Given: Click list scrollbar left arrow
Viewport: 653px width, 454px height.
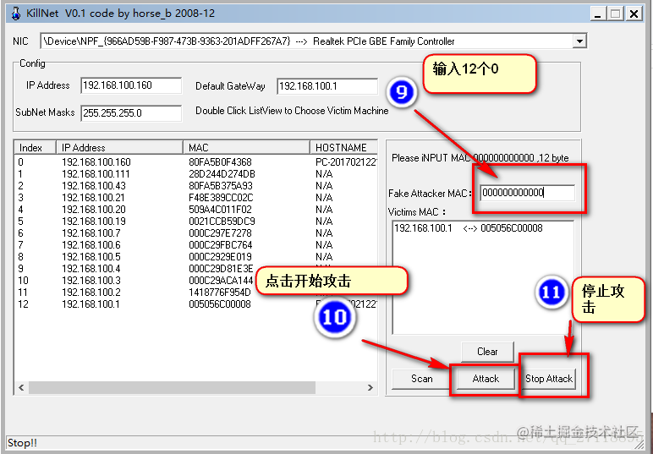Looking at the screenshot, I should click(21, 387).
